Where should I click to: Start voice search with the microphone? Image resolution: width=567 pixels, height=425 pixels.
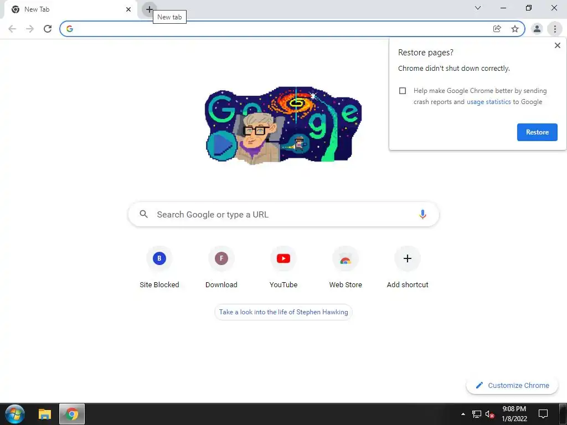tap(422, 214)
